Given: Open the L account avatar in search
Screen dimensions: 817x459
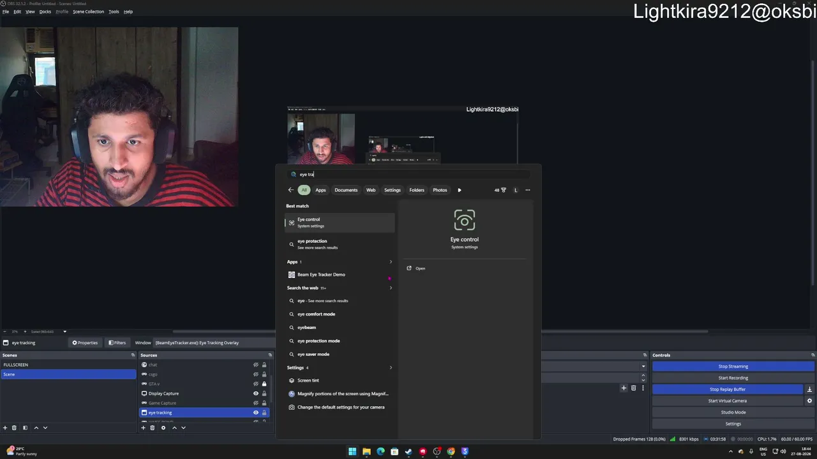Looking at the screenshot, I should 516,190.
